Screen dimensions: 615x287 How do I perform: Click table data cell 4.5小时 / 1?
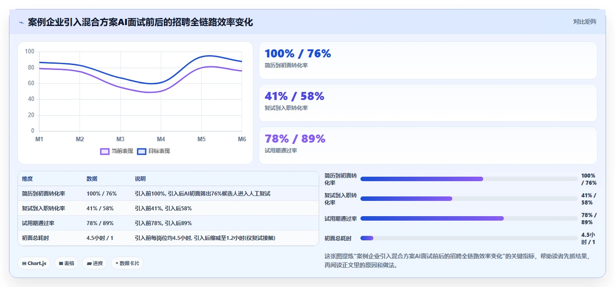click(100, 238)
